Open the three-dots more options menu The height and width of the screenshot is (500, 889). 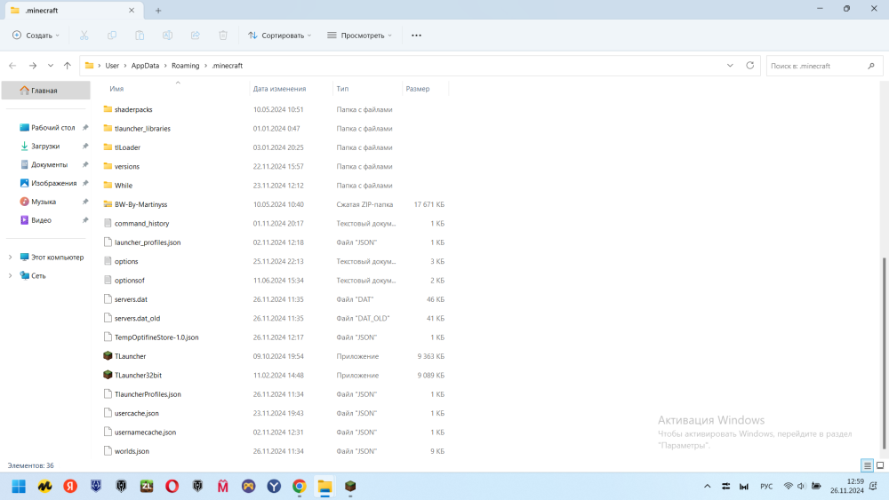click(x=416, y=36)
